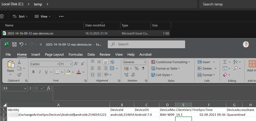Screen dimensions: 256x121
Task: Click the Format Painter brush icon
Action: [19, 75]
